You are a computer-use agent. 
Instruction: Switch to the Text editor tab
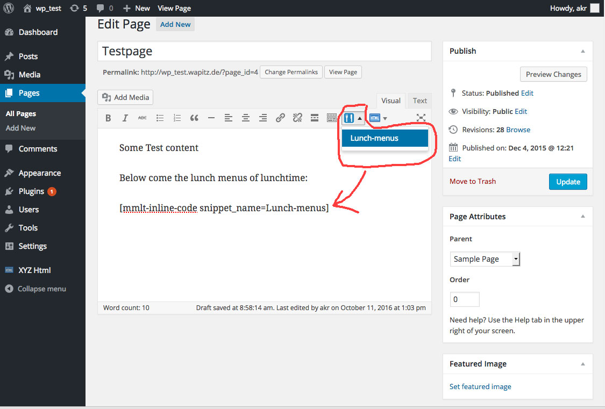click(x=419, y=101)
